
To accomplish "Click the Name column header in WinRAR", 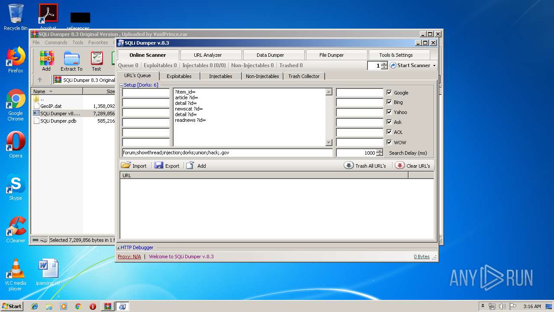I will coord(58,91).
